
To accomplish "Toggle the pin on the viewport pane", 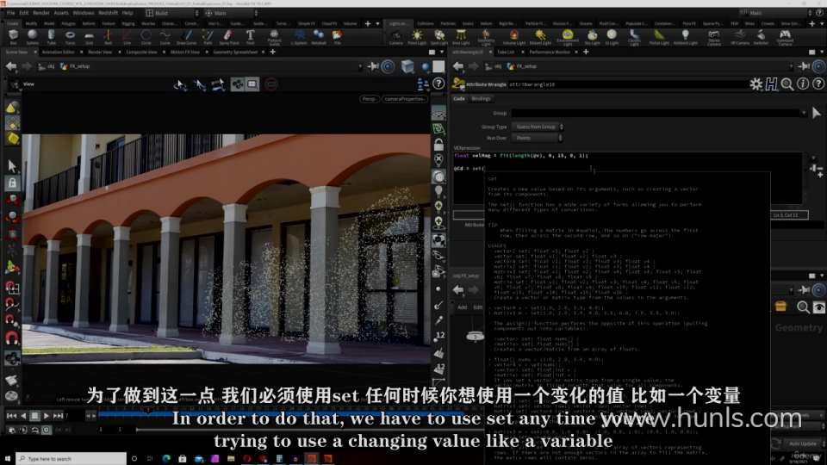I will pyautogui.click(x=373, y=66).
